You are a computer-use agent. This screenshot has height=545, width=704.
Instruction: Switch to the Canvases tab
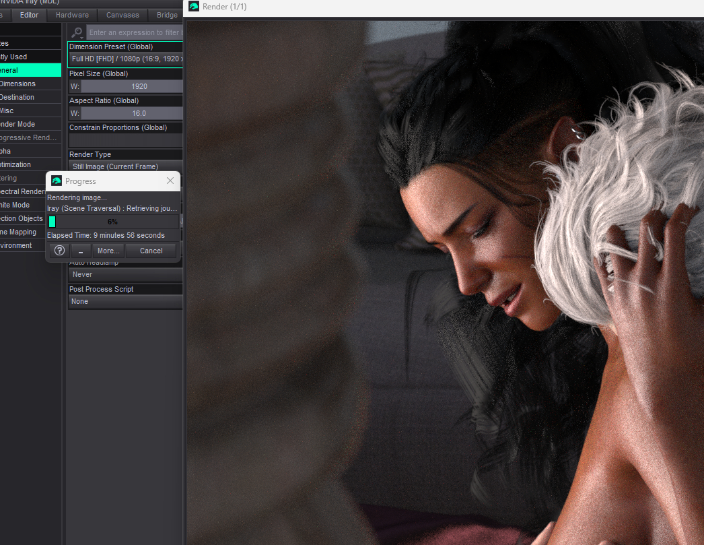122,15
